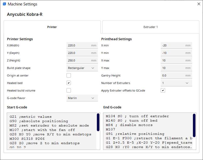The height and width of the screenshot is (160, 203).
Task: Click the Y (Depth) value field
Action: point(82,53)
